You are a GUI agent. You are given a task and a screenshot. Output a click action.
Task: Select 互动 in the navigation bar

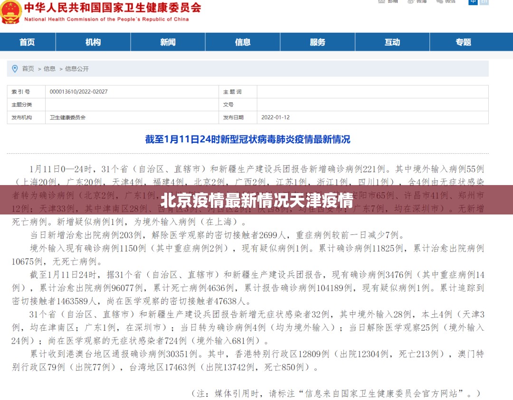click(x=392, y=42)
